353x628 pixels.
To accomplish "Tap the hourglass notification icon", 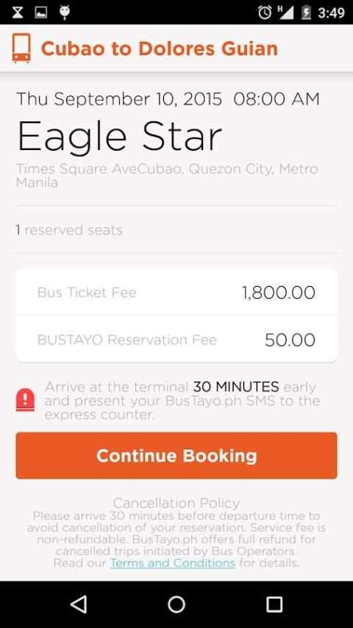I will [17, 13].
